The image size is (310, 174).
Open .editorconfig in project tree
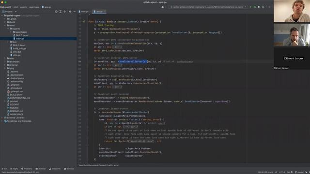(x=16, y=82)
